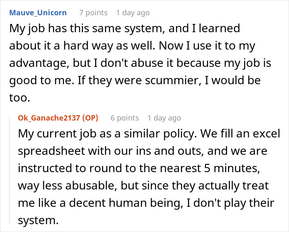289x232 pixels.
Task: Click the phrase 'nearest 5 minutes' in the reply
Action: pyautogui.click(x=215, y=169)
